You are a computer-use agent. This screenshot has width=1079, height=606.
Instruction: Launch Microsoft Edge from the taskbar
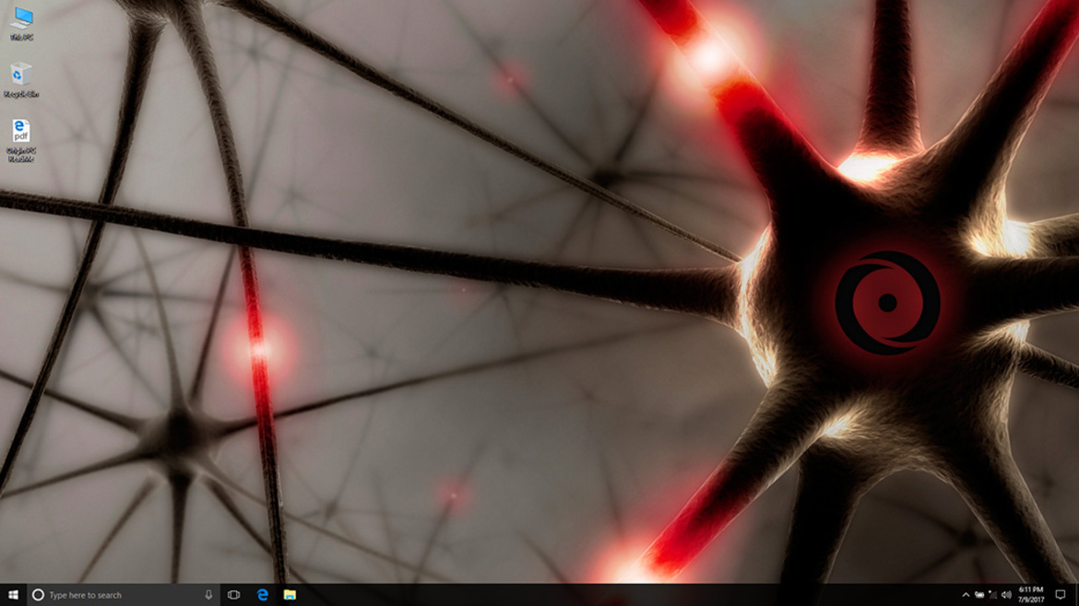262,595
